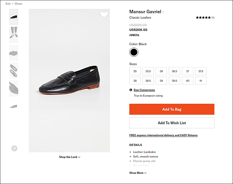Screen dimensions: 233x184
Task: Click the heart favorite icon on product image
Action: pos(104,15)
